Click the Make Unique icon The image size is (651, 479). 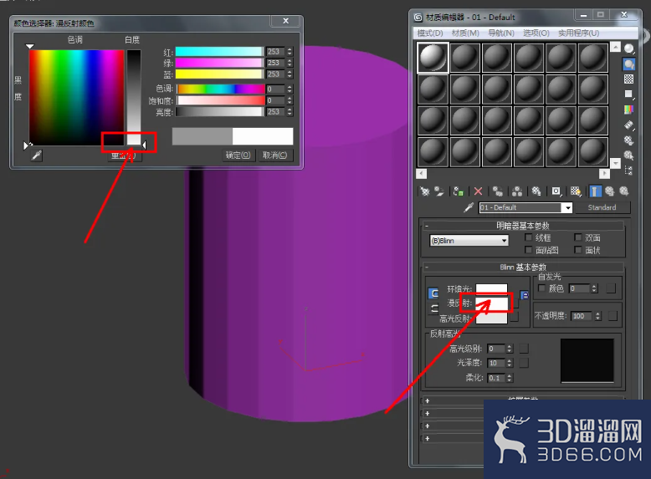coord(517,191)
